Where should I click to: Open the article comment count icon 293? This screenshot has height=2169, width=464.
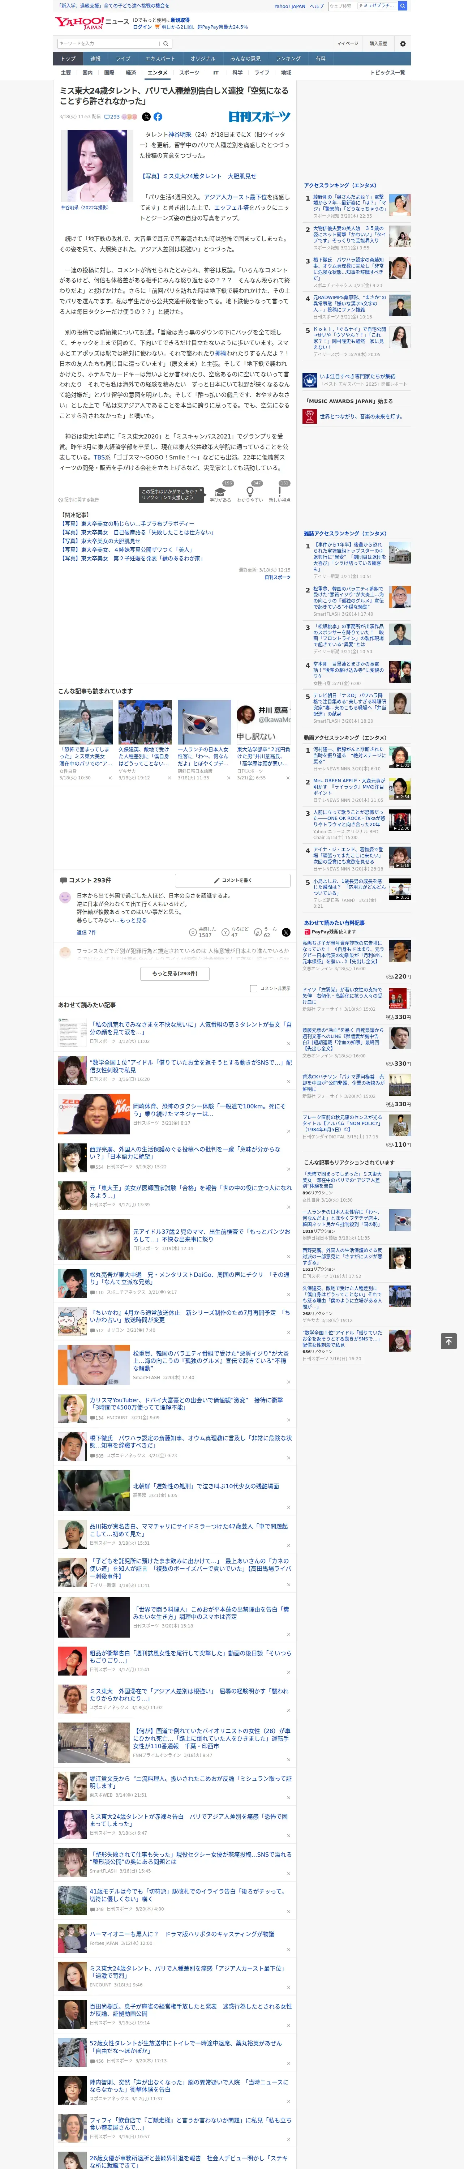(111, 117)
